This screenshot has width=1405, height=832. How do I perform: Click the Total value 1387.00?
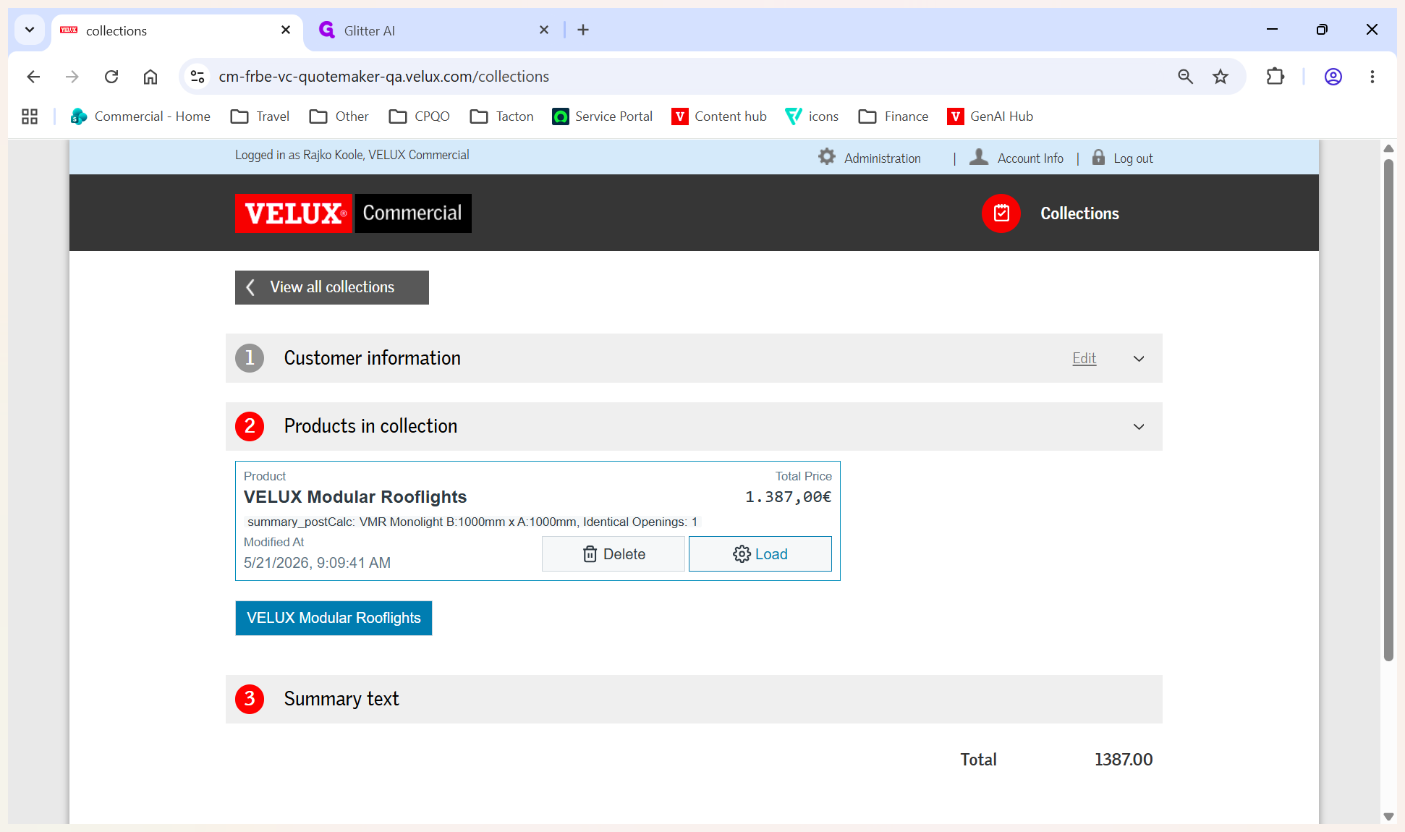[1124, 760]
